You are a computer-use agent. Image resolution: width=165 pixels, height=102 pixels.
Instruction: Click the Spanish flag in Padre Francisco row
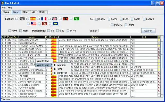[x=54, y=88]
